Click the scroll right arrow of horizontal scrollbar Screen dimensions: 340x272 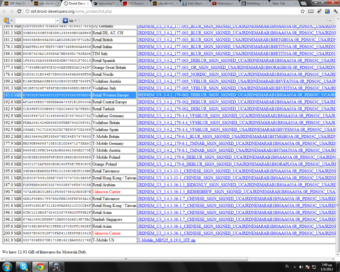(x=333, y=259)
